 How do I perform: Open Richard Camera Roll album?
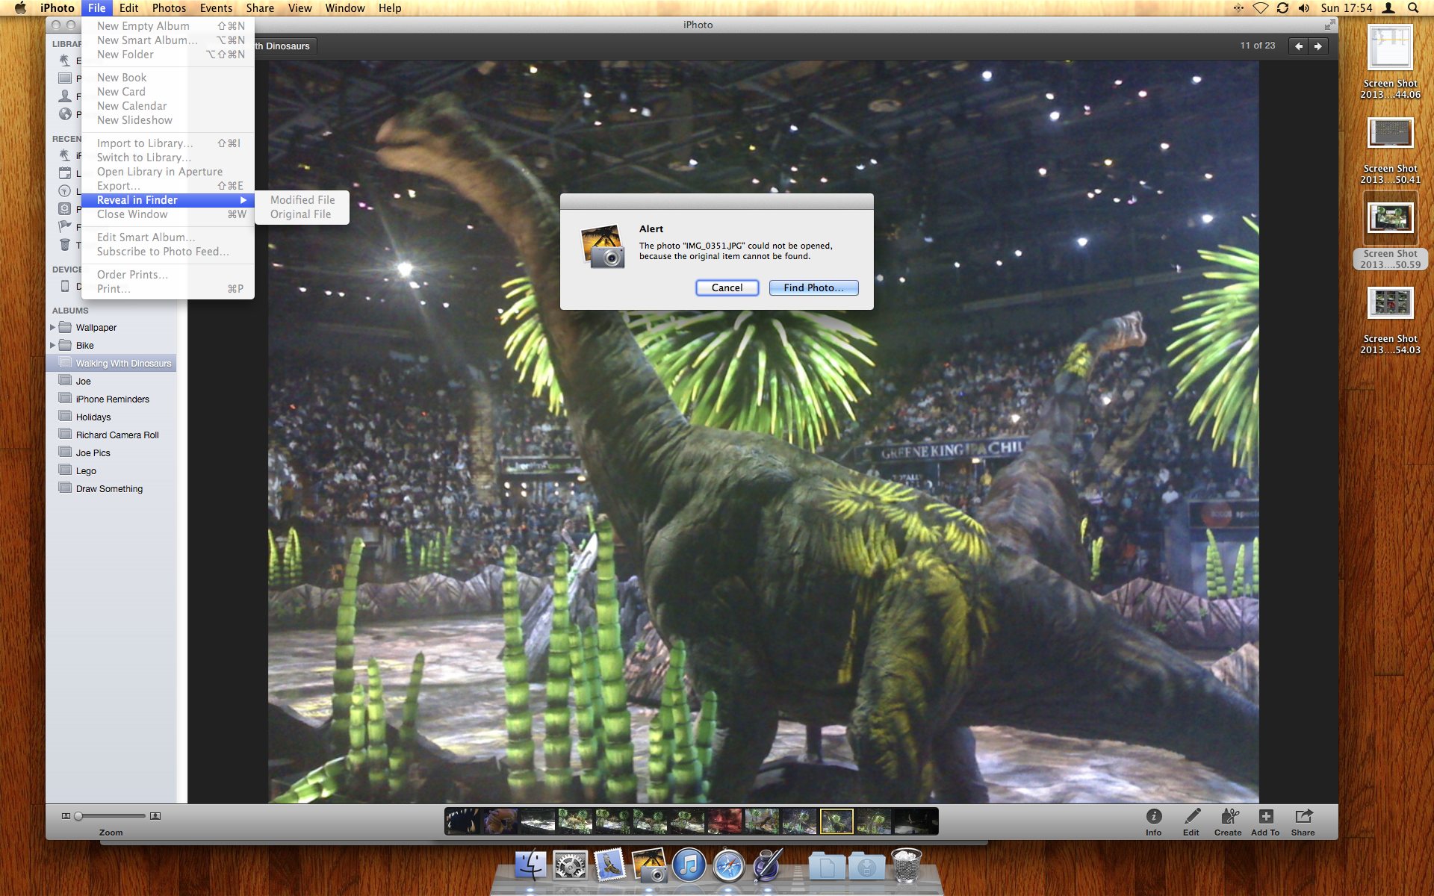[x=111, y=435]
